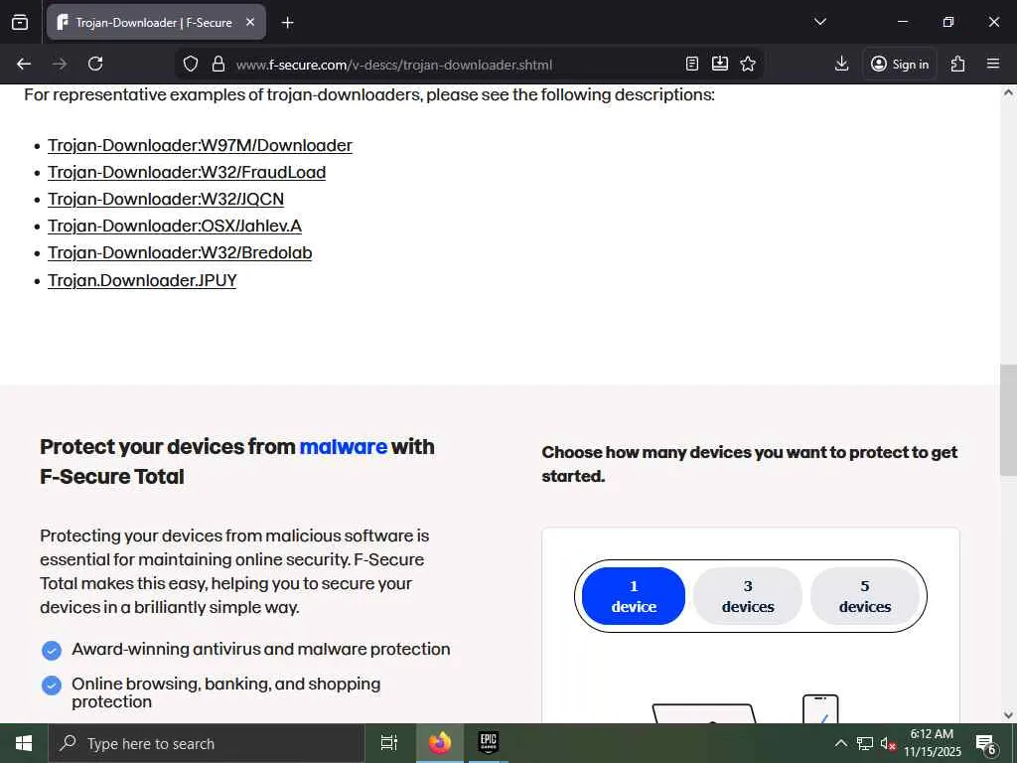Open Trojan-Downloader:W32/JQCN link
This screenshot has height=763, width=1017.
pyautogui.click(x=166, y=199)
